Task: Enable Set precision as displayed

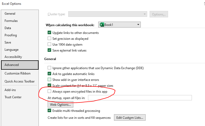Action: [x=49, y=38]
